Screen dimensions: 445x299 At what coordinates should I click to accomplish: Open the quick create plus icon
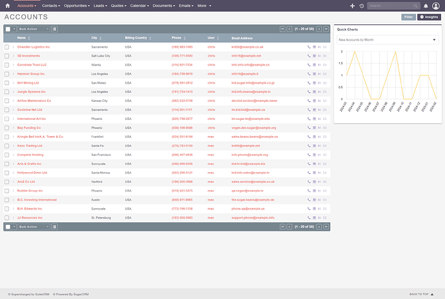[x=352, y=6]
